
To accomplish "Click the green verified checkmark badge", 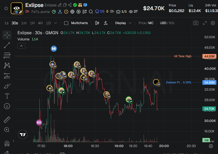I will click(75, 5).
